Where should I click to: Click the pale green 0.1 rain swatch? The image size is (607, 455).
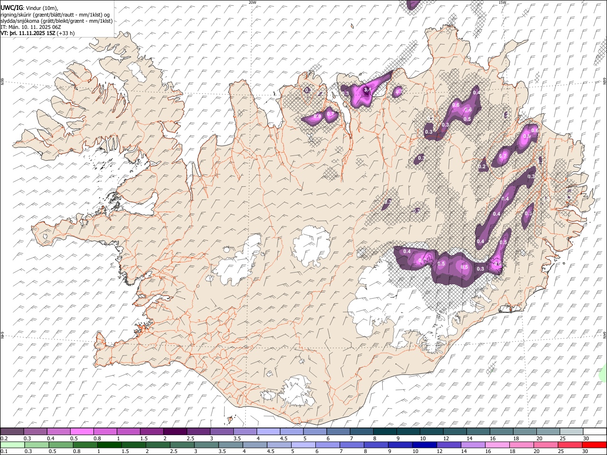click(12, 445)
